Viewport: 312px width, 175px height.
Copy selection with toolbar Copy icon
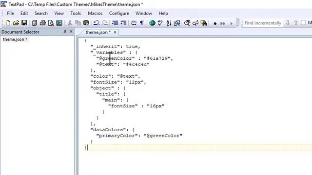(78, 23)
